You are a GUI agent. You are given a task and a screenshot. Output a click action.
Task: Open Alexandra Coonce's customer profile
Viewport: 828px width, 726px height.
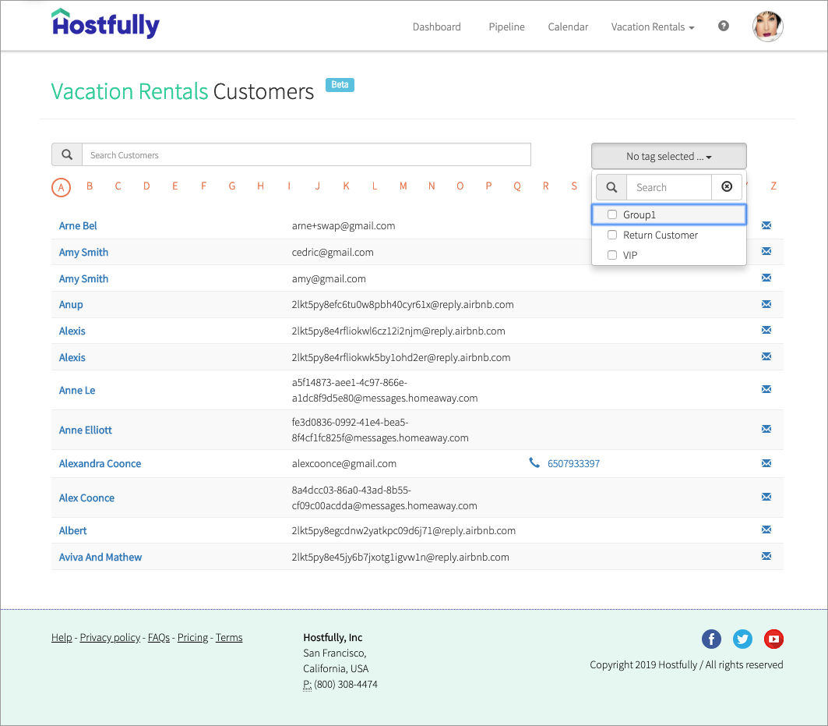coord(100,462)
